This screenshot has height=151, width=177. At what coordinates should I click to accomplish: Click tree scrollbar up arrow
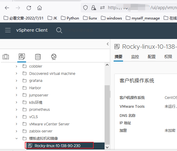coord(107,65)
